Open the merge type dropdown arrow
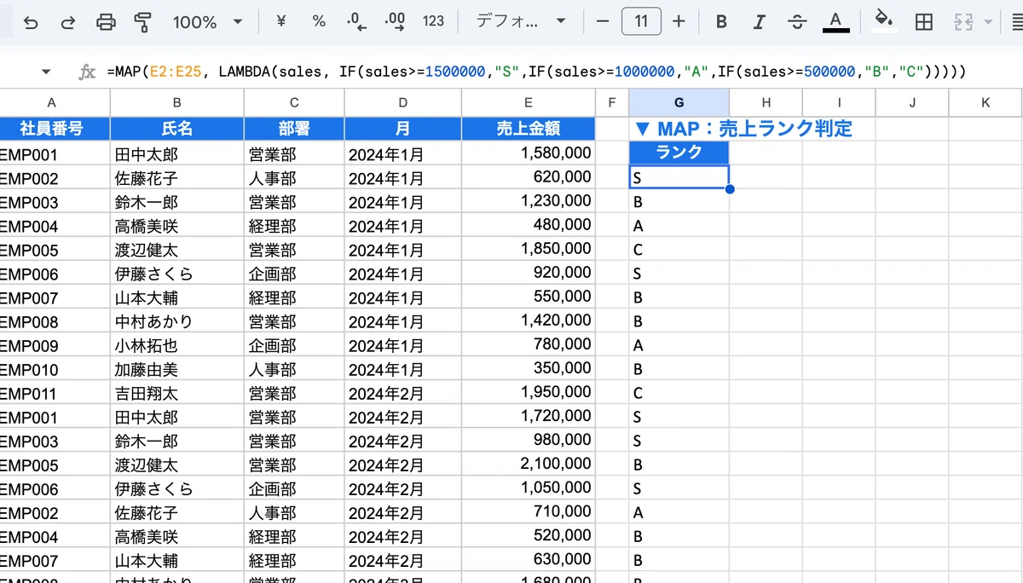Screen dimensions: 1023x583 pyautogui.click(x=988, y=22)
